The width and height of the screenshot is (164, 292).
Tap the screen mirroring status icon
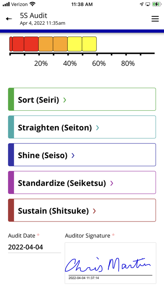[x=148, y=4]
